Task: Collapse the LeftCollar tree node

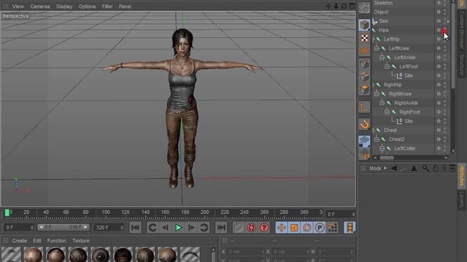Action: pos(382,148)
